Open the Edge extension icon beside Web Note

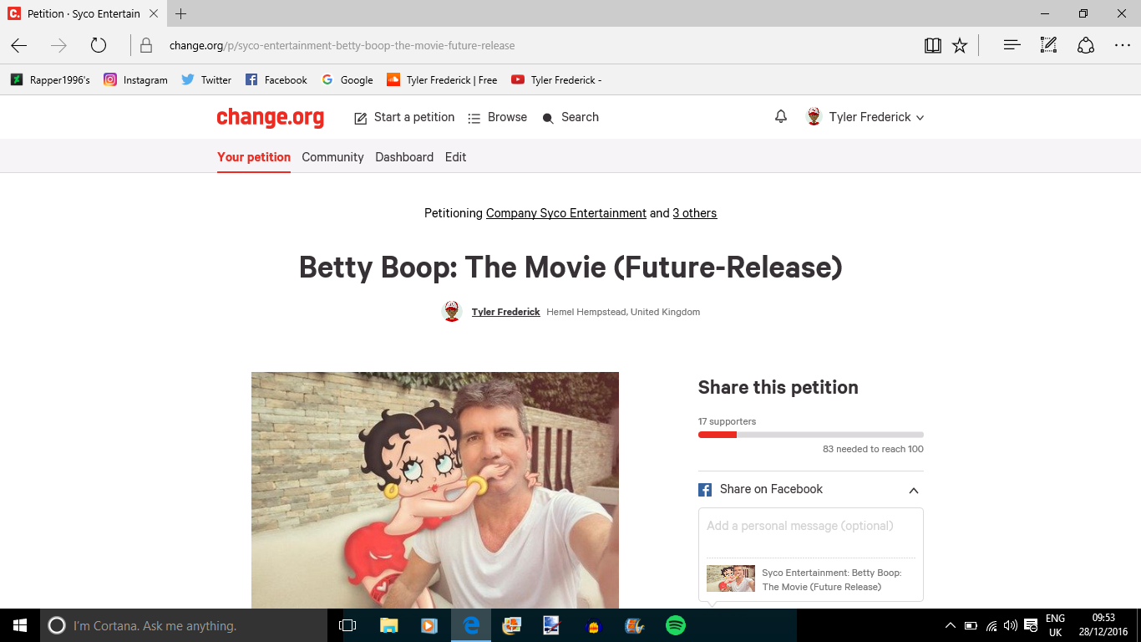coord(1086,46)
